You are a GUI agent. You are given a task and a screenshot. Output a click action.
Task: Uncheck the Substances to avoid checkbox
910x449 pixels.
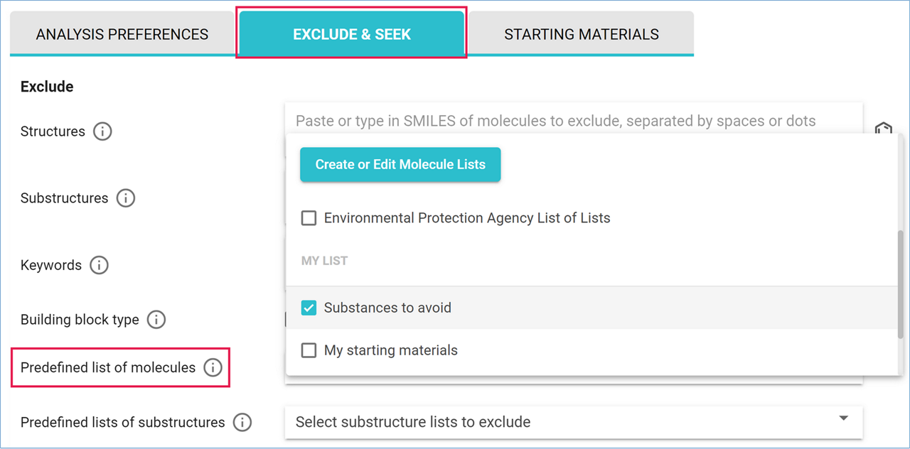coord(309,308)
